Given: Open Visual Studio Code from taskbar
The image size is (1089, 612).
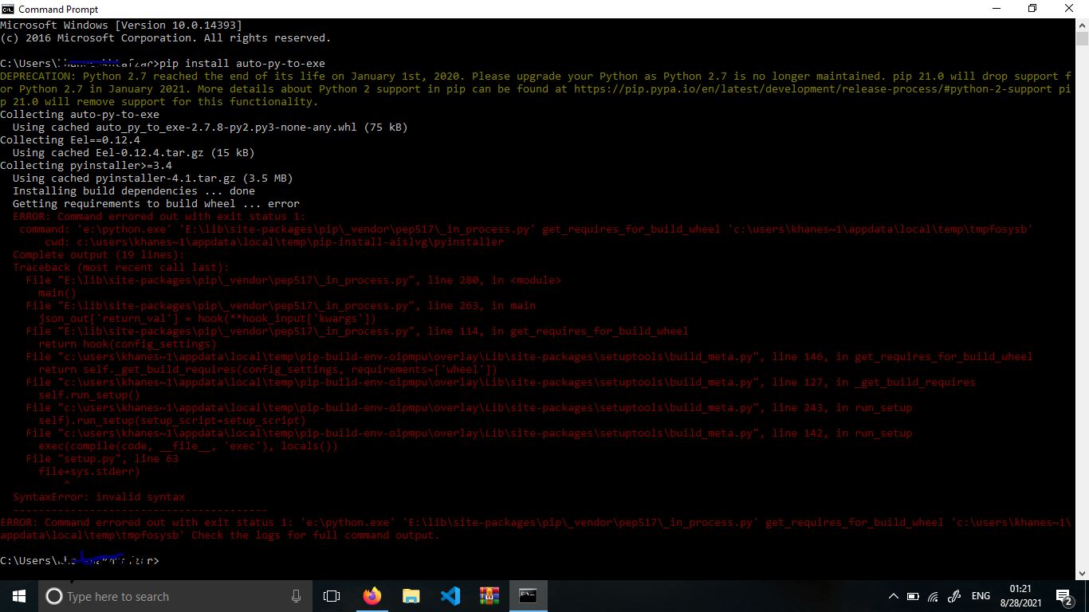Looking at the screenshot, I should (x=450, y=596).
